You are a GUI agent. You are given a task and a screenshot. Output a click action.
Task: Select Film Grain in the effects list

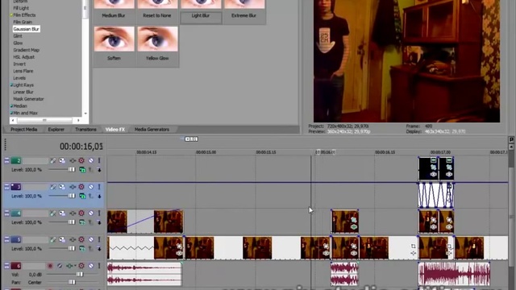tap(23, 22)
